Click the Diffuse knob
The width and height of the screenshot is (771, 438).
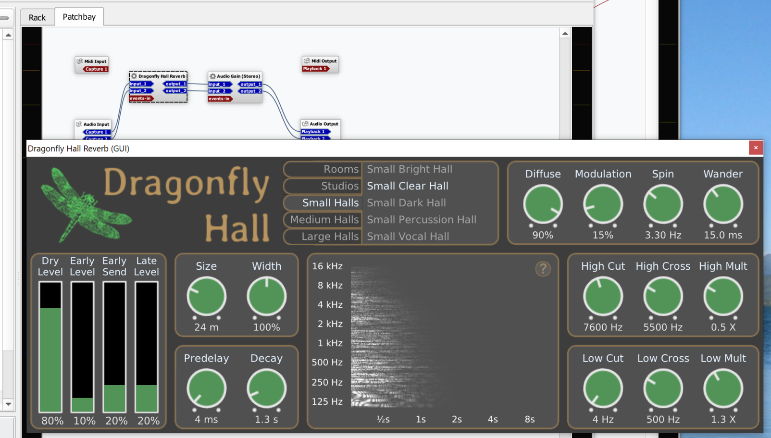coord(543,204)
